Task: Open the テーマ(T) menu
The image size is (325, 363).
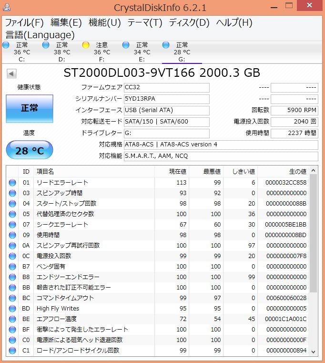Action: coord(145,23)
